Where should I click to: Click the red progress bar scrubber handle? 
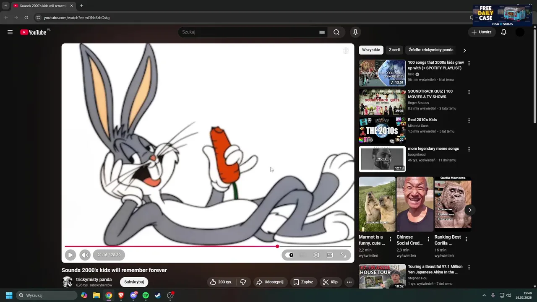(x=277, y=247)
